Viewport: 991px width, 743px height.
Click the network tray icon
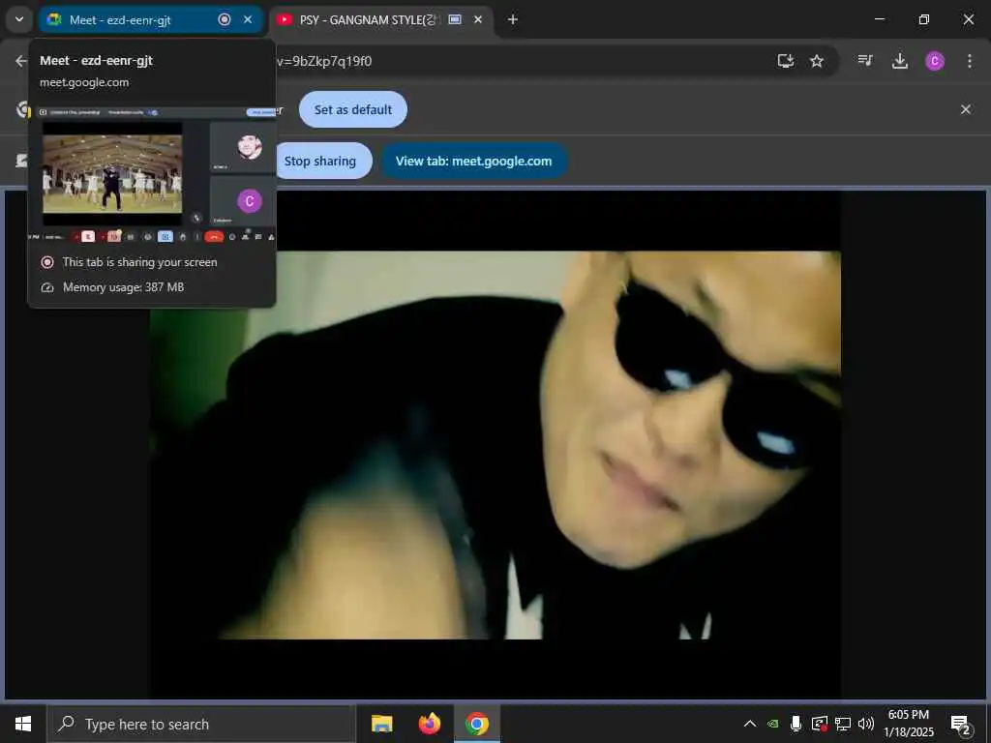843,724
